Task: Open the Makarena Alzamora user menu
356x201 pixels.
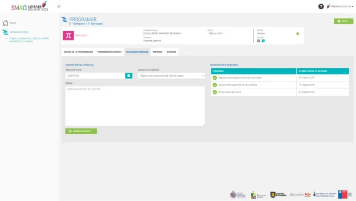Action: coord(340,6)
